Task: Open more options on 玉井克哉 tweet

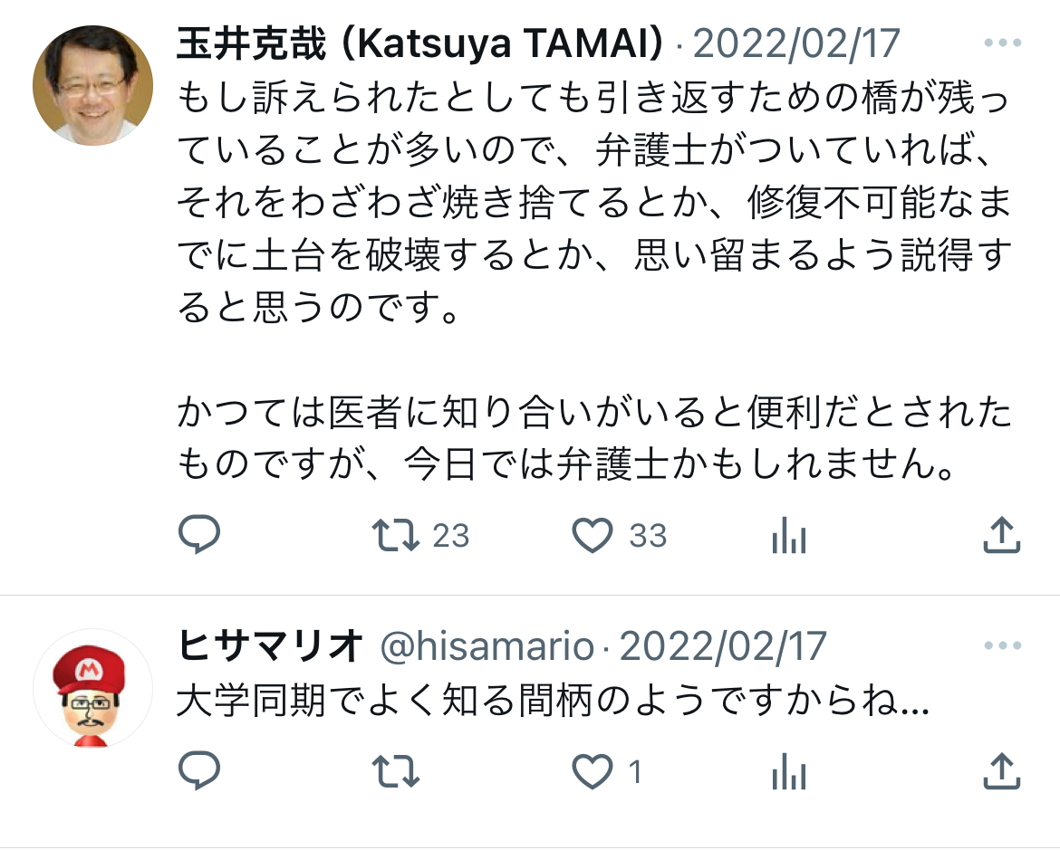Action: 1003,43
